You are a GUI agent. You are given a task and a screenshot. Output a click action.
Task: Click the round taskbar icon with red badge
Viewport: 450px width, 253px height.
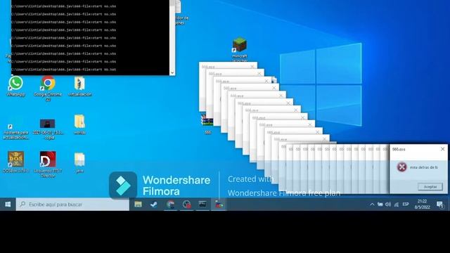point(186,205)
